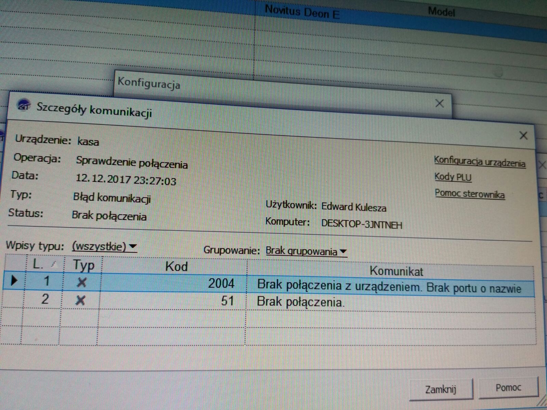Screen dimensions: 547x410
Task: Select the message 'Brak połączenia.' in row 2
Action: [x=301, y=302]
